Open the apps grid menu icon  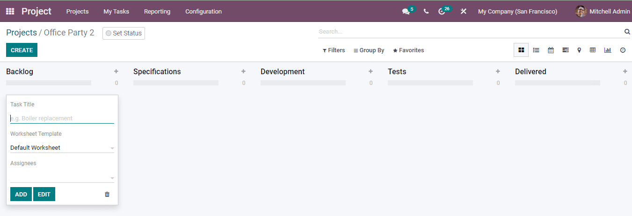click(x=10, y=11)
